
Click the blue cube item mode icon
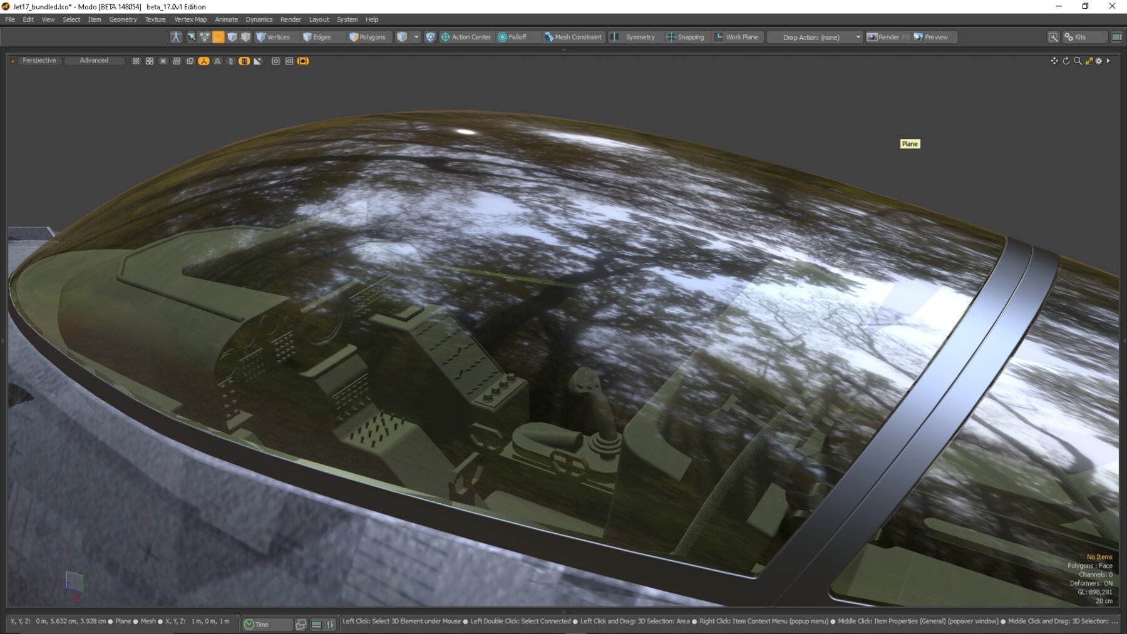click(232, 37)
